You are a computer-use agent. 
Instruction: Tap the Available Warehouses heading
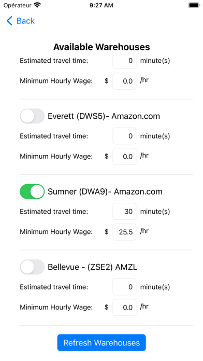(102, 47)
